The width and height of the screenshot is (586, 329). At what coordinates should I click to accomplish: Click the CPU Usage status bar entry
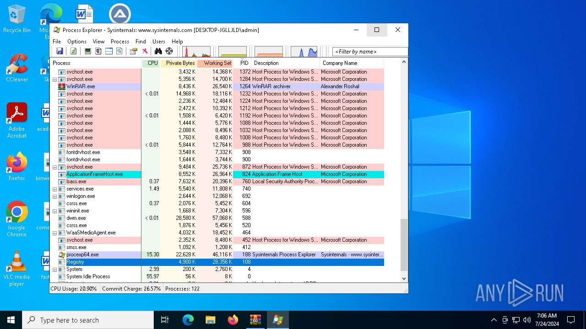coord(74,289)
